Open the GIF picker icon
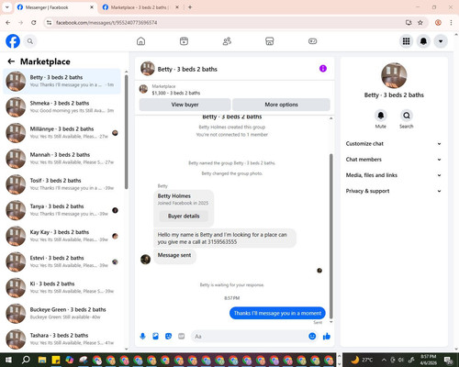This screenshot has height=367, width=459. pos(181,337)
